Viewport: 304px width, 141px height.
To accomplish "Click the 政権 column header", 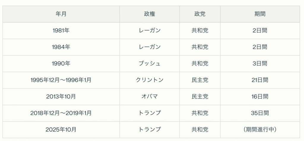I will [x=150, y=14].
